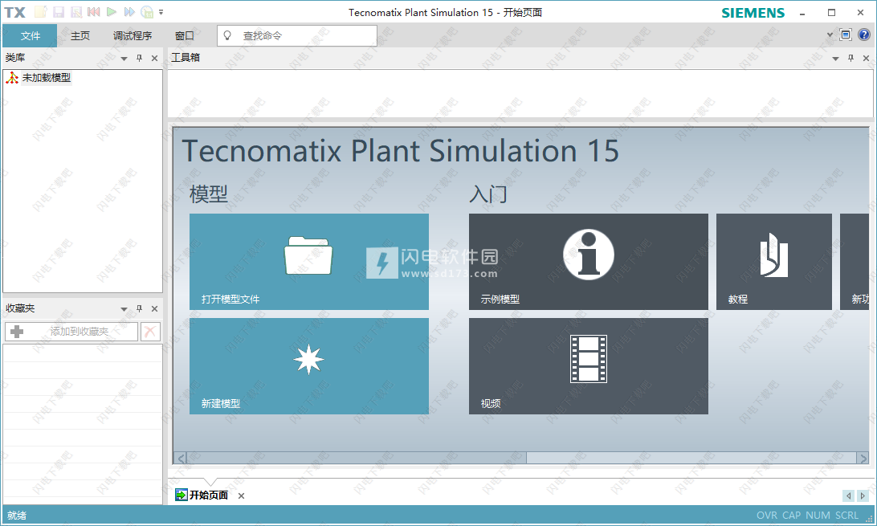Open the 视频 videos tile

[589, 366]
